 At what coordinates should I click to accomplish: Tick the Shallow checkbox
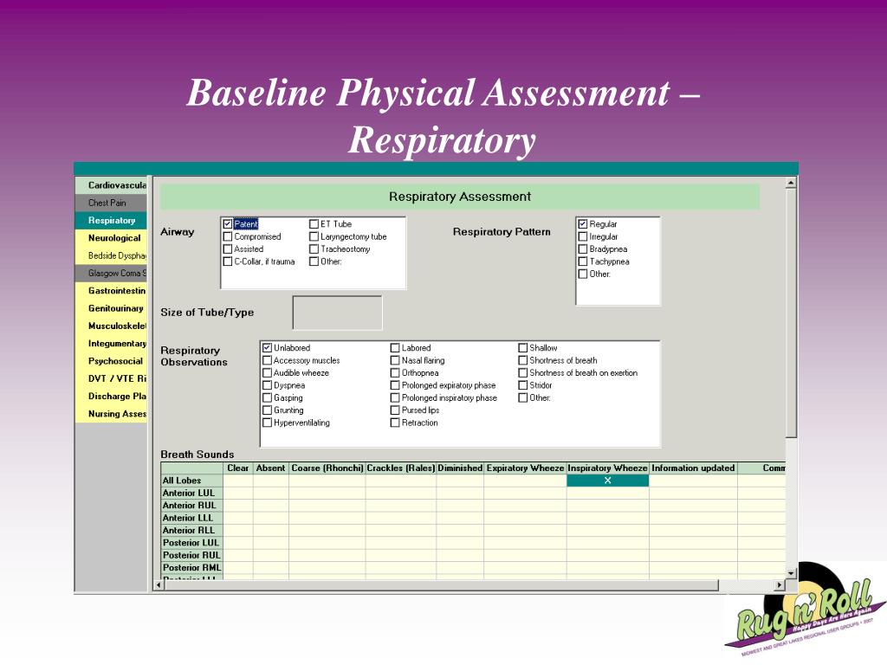click(522, 348)
